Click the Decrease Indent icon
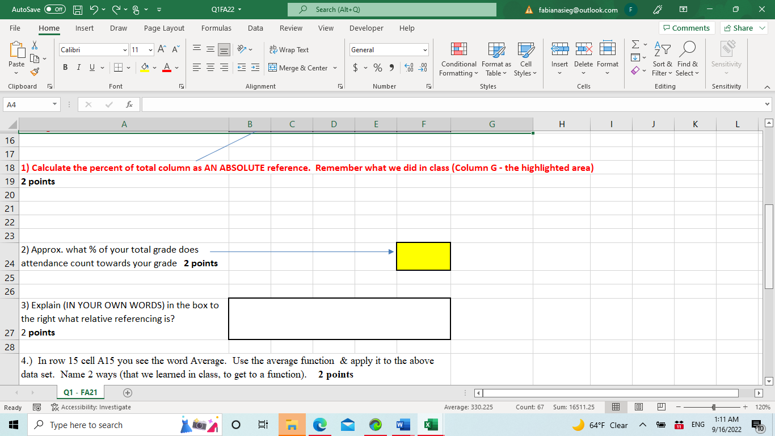Screen dimensions: 775x436 click(241, 68)
